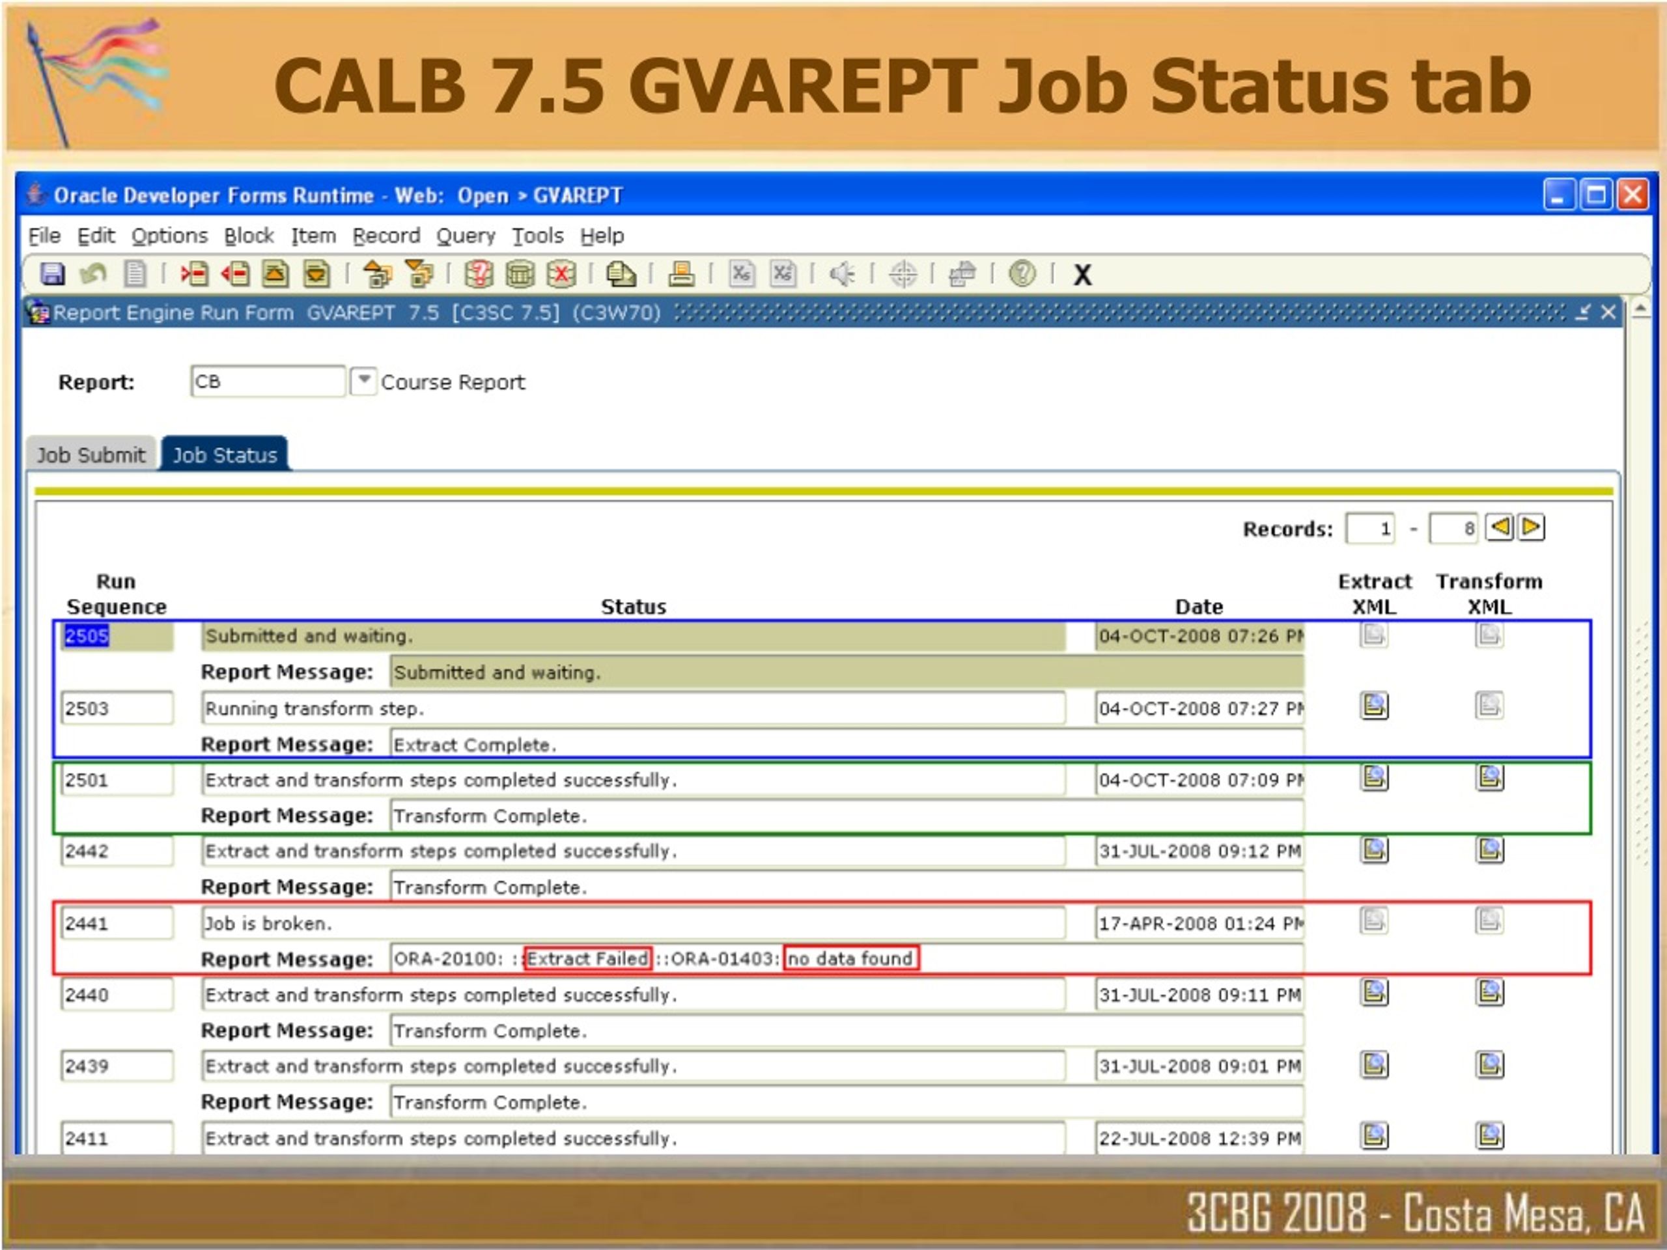Click status field 'Job is broken.'
The width and height of the screenshot is (1667, 1250).
(x=633, y=923)
